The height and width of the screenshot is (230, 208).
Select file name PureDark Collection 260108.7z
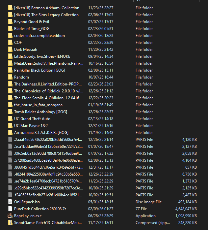tap(40, 209)
